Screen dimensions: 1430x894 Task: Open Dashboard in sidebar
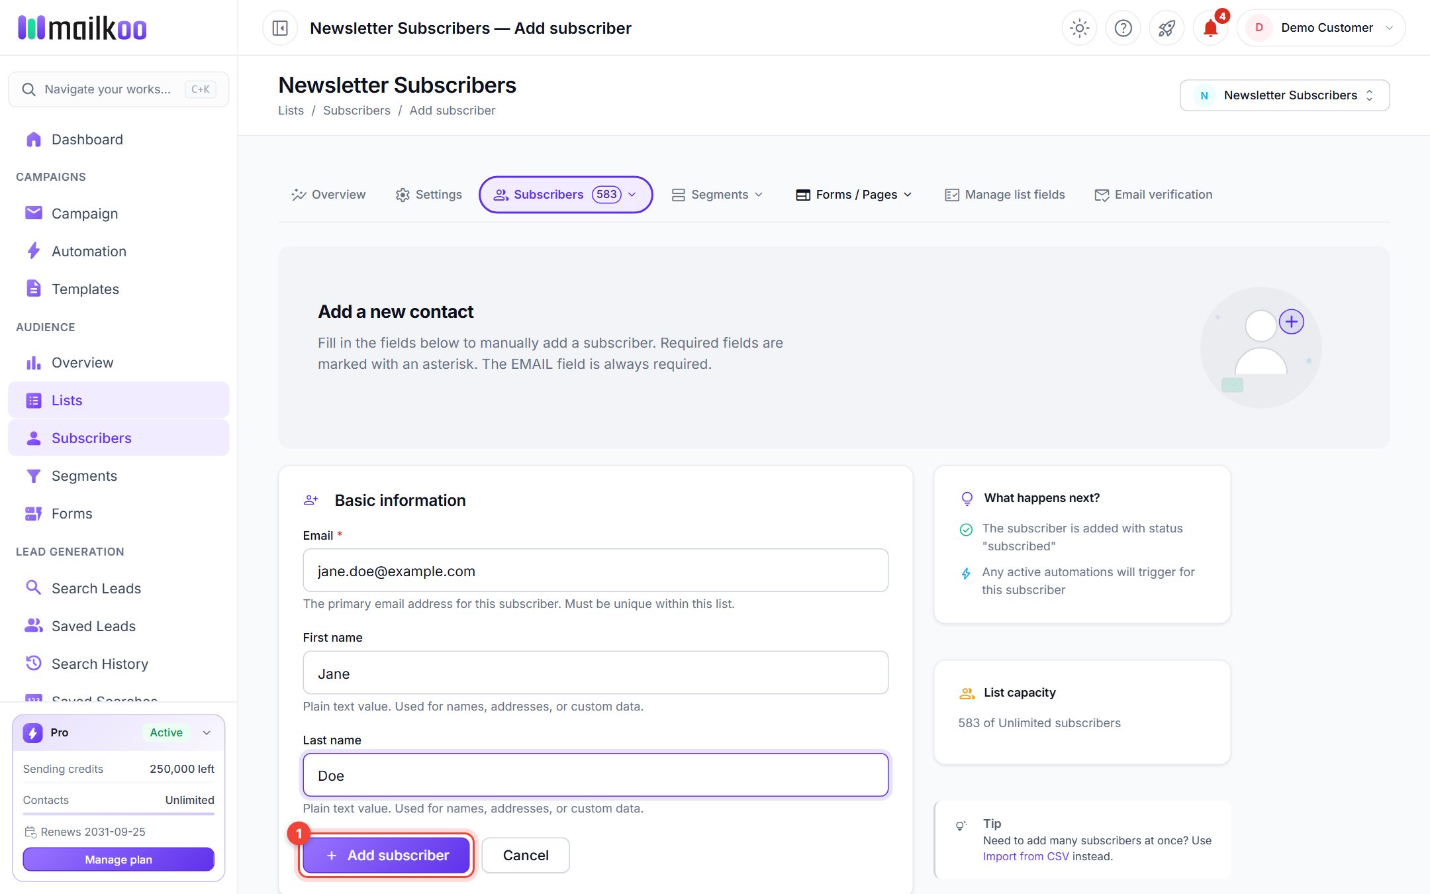pyautogui.click(x=119, y=139)
